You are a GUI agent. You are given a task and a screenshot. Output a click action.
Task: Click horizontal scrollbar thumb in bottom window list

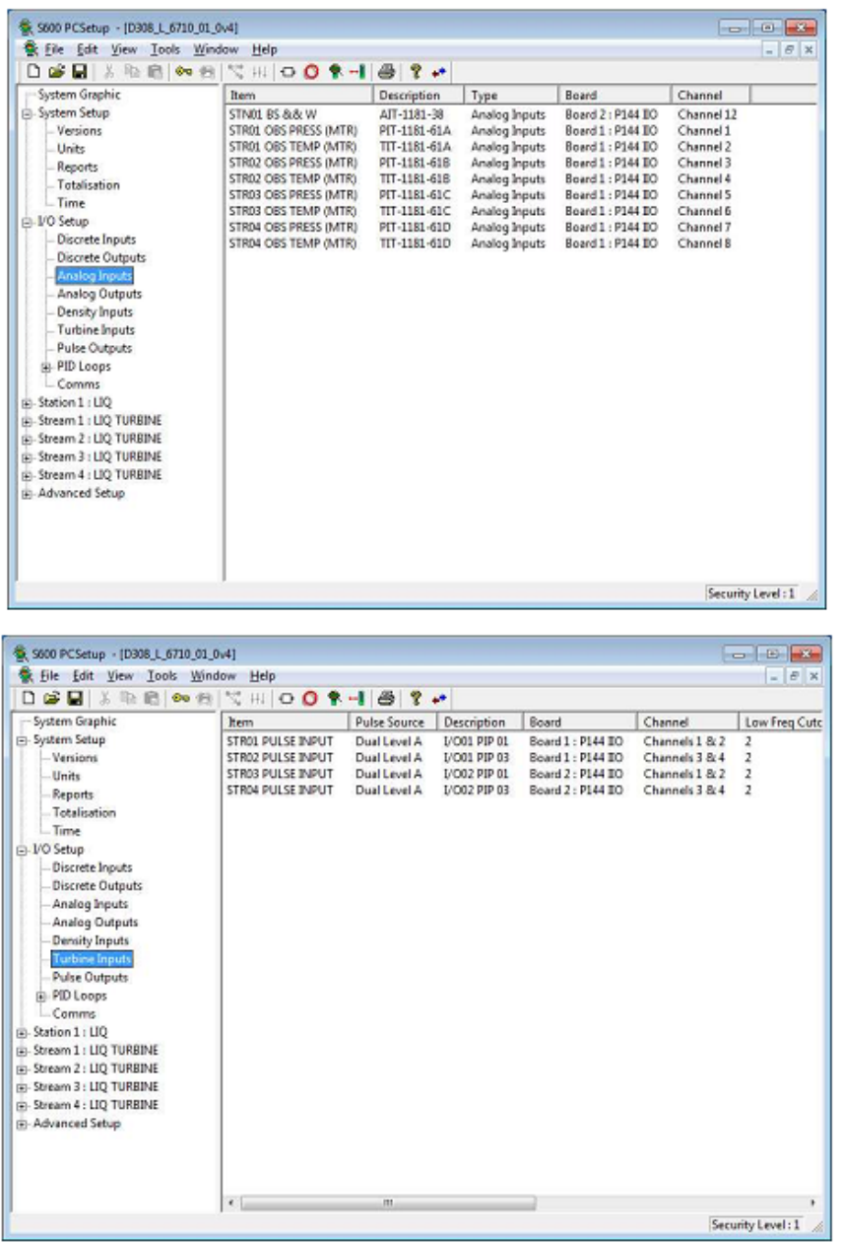click(389, 1203)
